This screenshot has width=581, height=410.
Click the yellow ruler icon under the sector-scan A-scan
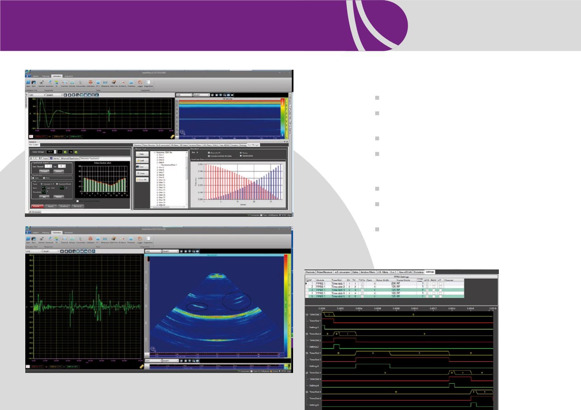click(x=142, y=366)
